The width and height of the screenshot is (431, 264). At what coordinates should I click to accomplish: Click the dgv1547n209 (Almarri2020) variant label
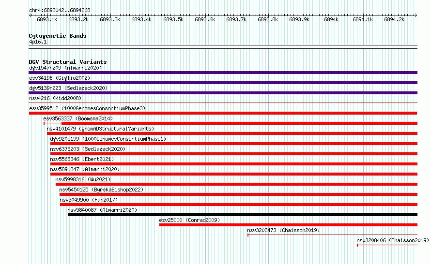point(65,68)
